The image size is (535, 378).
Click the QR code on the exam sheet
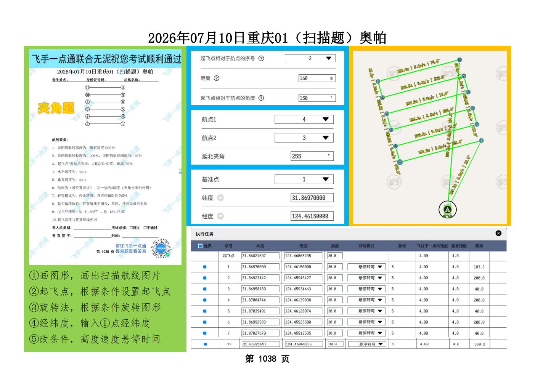[161, 248]
